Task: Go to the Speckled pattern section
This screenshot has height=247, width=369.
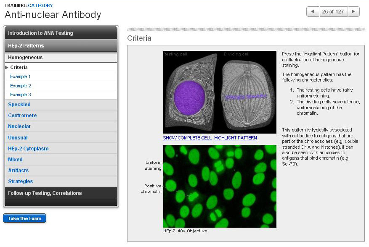Action: tap(19, 105)
